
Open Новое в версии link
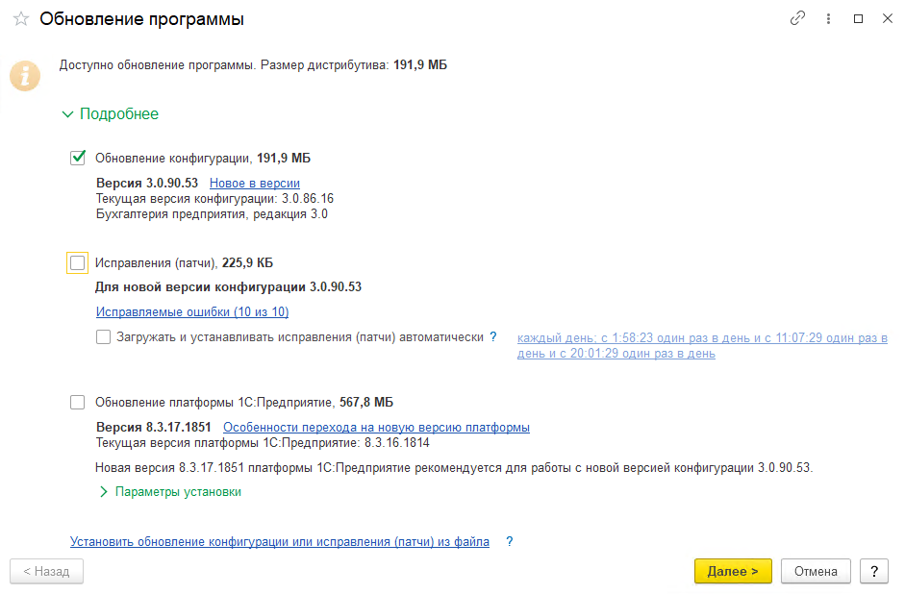point(255,184)
